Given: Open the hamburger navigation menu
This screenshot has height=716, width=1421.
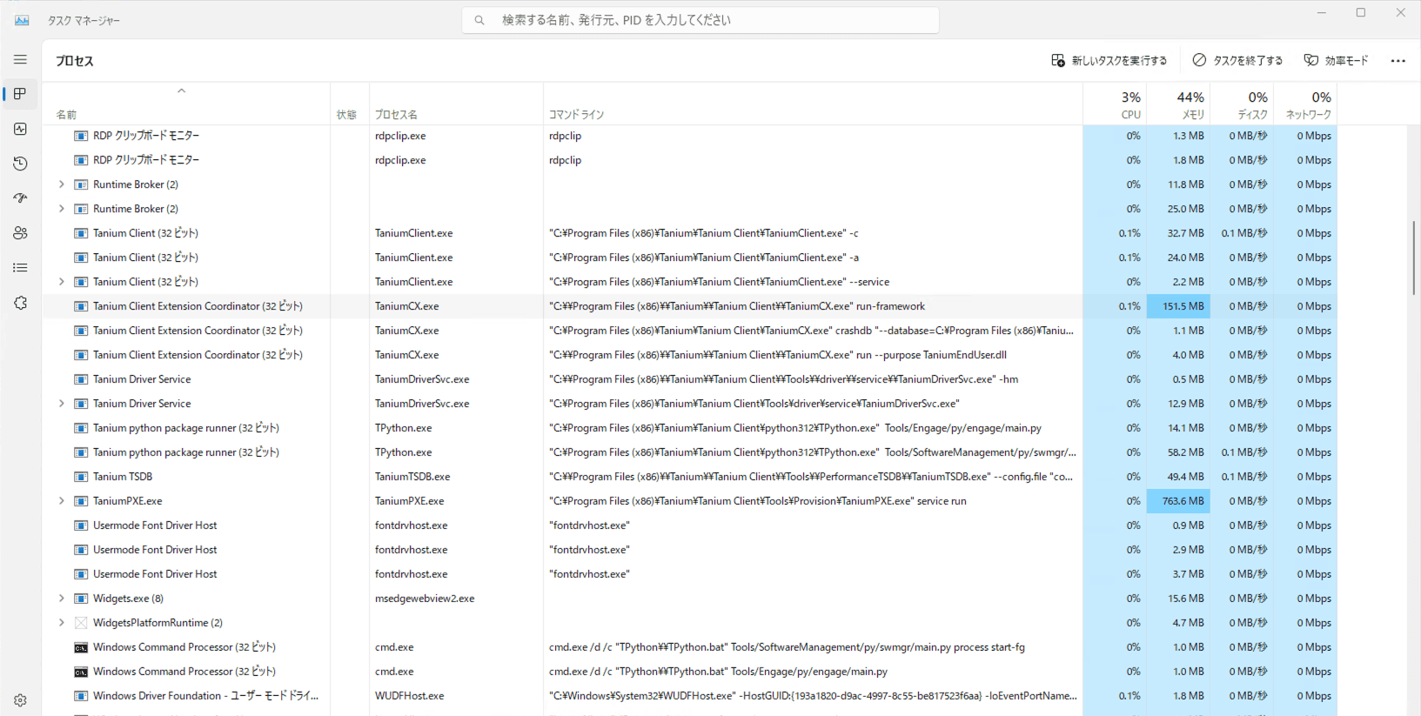Looking at the screenshot, I should pos(20,60).
